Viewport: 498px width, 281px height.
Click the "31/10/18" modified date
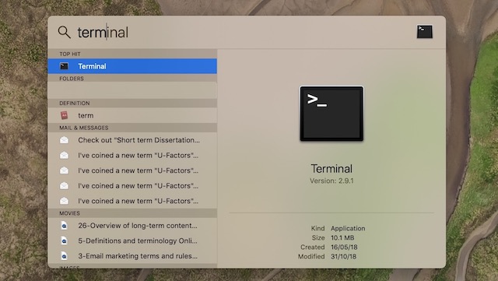pyautogui.click(x=343, y=256)
